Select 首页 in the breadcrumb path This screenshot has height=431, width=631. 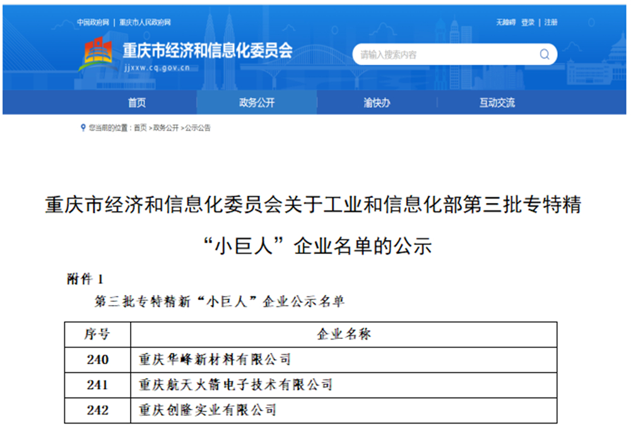140,128
